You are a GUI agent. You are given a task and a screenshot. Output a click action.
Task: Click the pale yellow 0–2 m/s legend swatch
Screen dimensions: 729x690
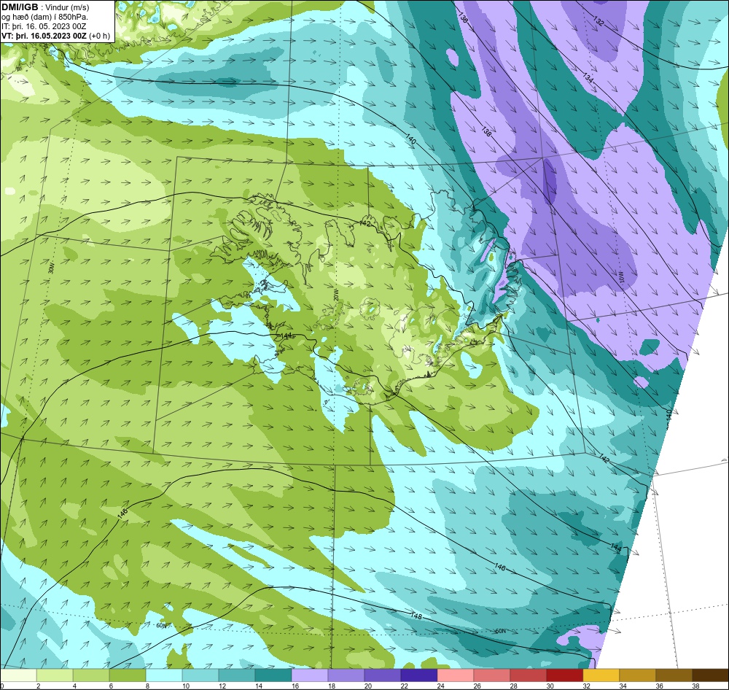(18, 675)
